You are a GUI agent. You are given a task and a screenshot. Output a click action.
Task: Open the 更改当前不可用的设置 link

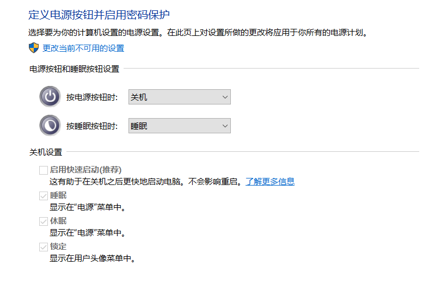tap(83, 48)
